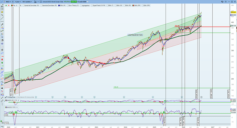Click the info icon beside instrument name

41,2
